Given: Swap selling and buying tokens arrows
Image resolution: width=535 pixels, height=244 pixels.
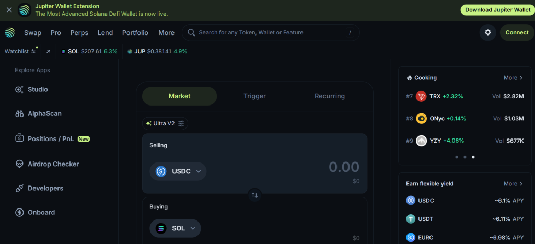Looking at the screenshot, I should coord(254,195).
